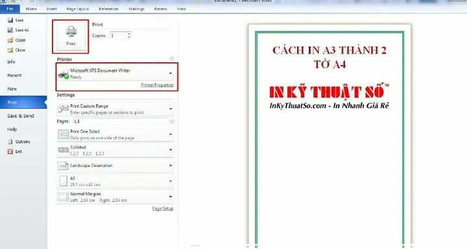This screenshot has width=467, height=249.
Task: Switch to the View tab
Action: (182, 9)
